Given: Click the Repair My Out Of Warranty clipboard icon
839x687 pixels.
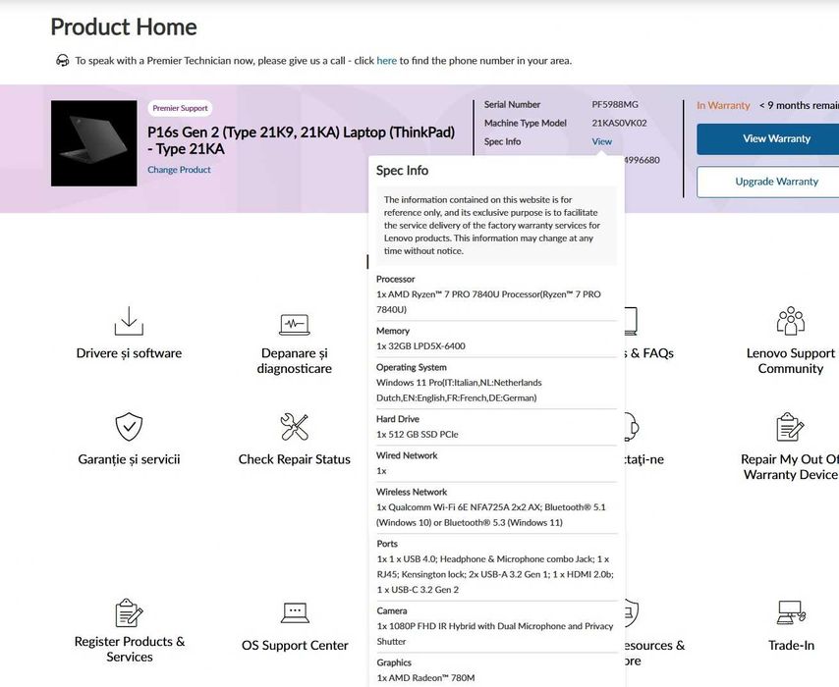Looking at the screenshot, I should click(790, 427).
